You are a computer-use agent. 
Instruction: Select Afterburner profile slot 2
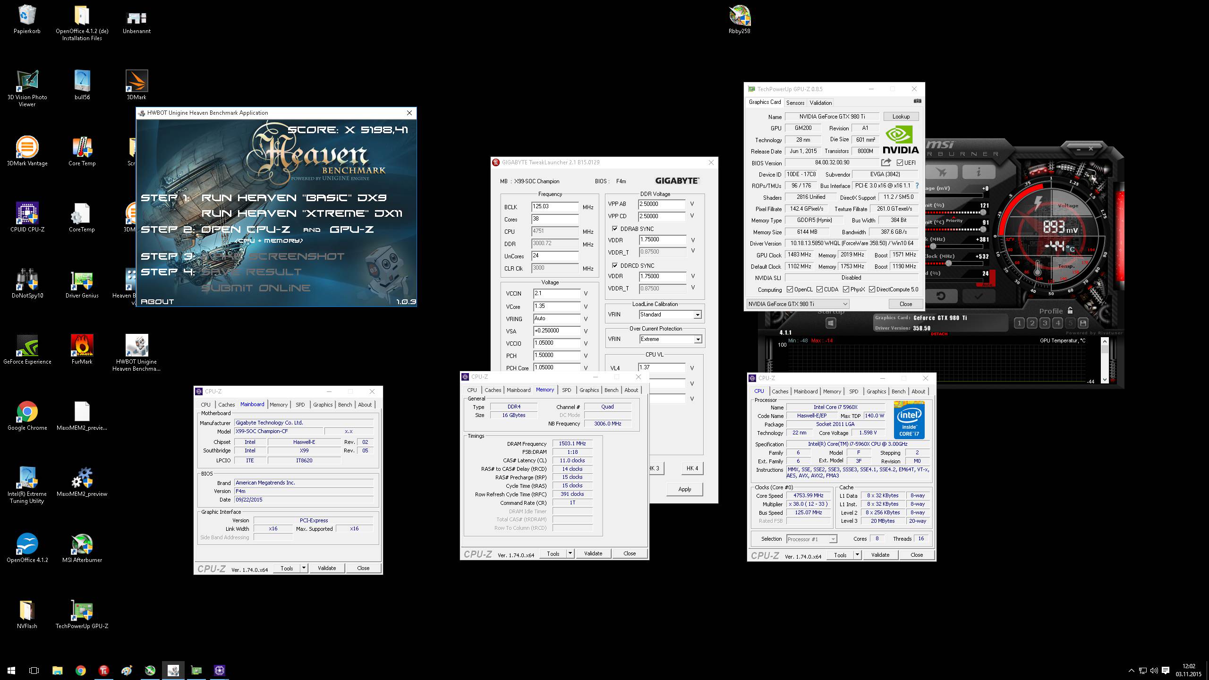point(1032,323)
